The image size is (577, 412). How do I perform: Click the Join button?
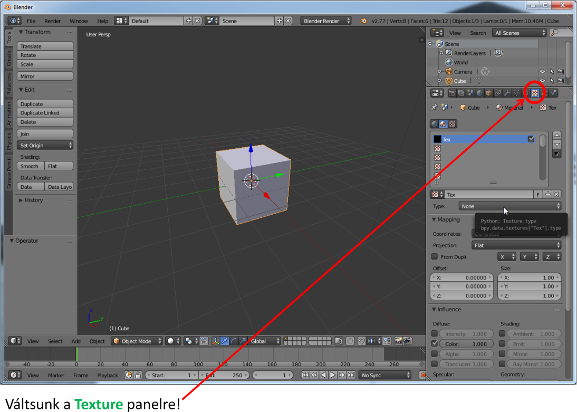tap(45, 133)
